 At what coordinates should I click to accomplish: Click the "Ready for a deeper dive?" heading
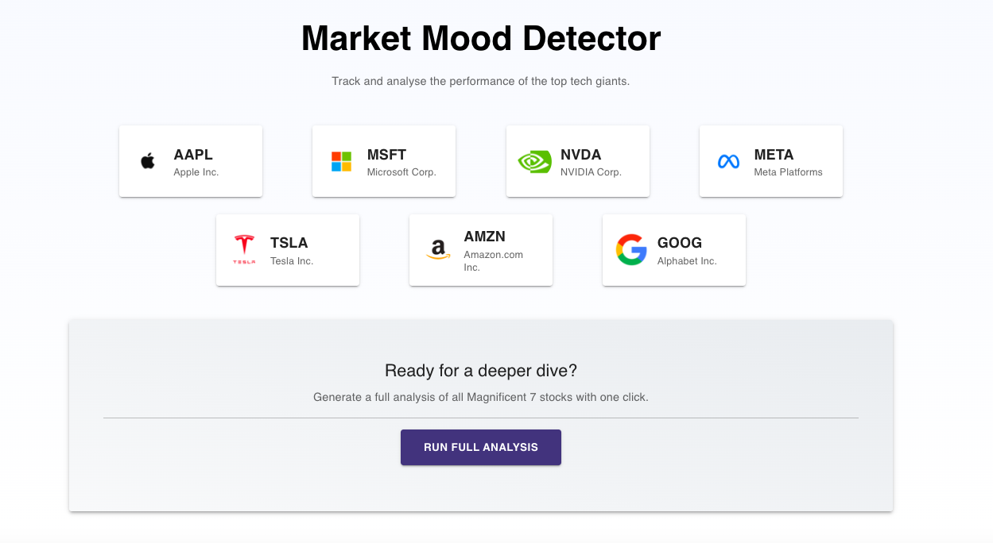pyautogui.click(x=481, y=370)
